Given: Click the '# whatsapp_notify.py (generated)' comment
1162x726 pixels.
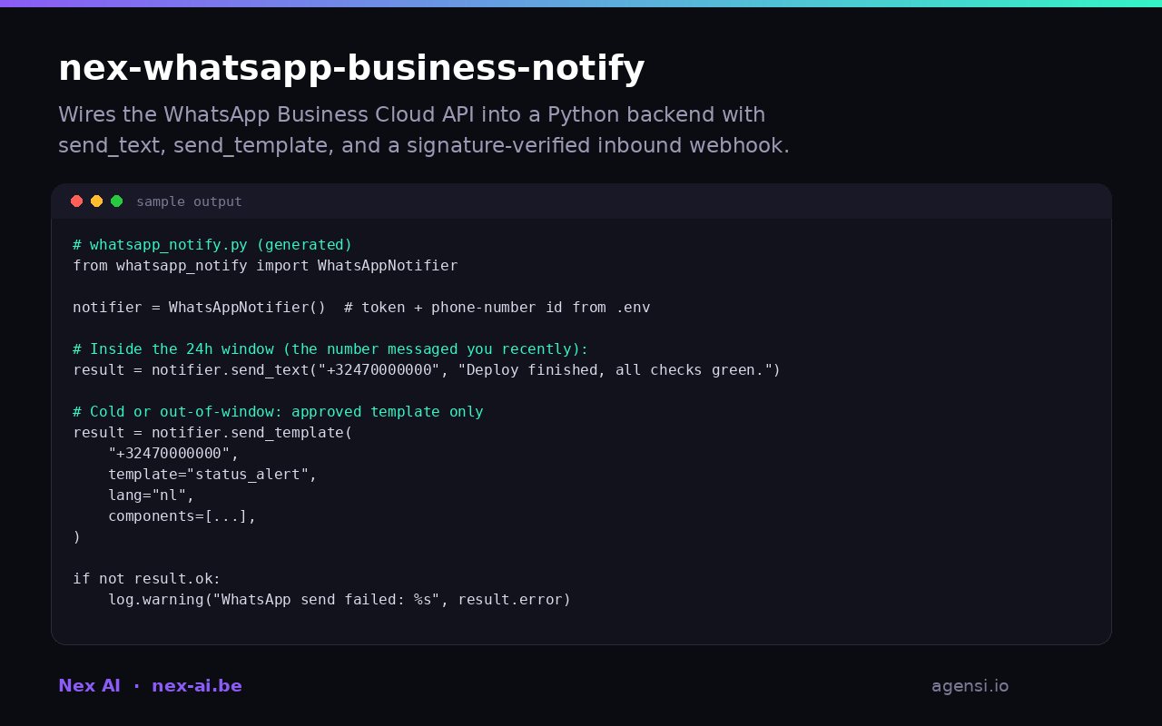Looking at the screenshot, I should (x=212, y=245).
